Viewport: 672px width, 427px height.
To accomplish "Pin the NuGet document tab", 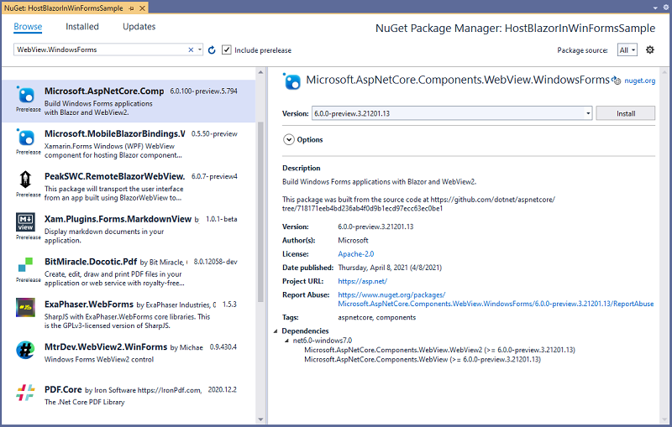I will pyautogui.click(x=131, y=8).
